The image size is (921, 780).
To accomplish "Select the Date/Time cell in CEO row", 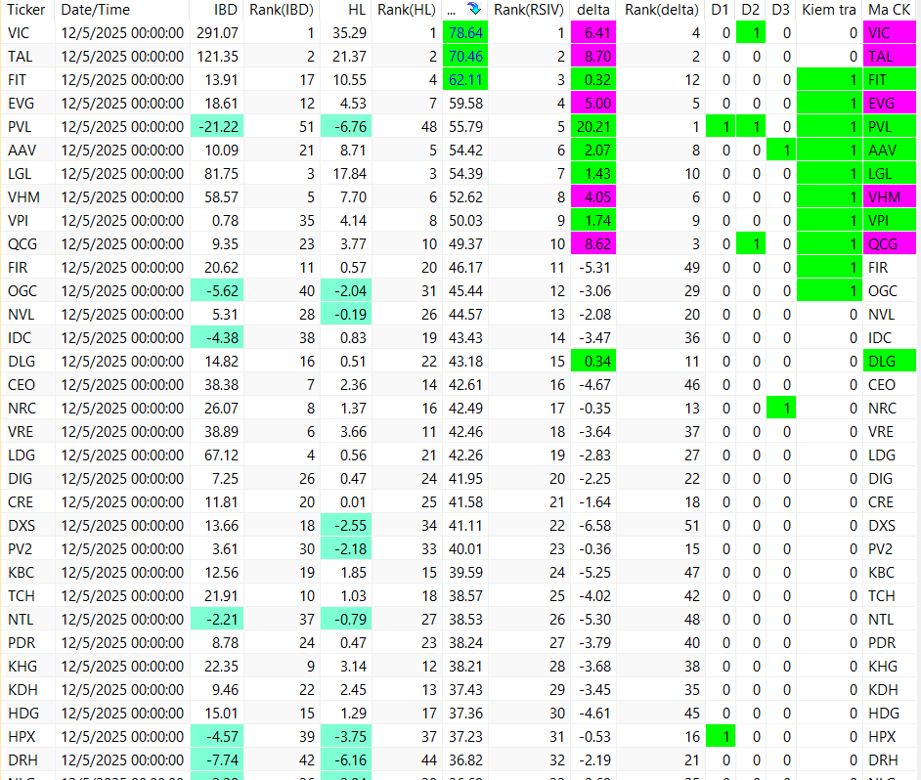I will [122, 385].
